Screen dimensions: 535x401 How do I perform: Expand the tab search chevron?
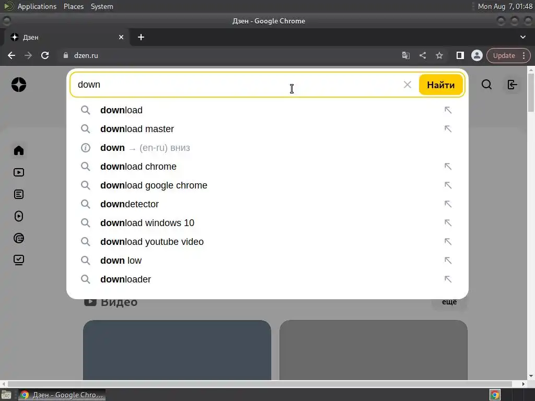pos(522,37)
